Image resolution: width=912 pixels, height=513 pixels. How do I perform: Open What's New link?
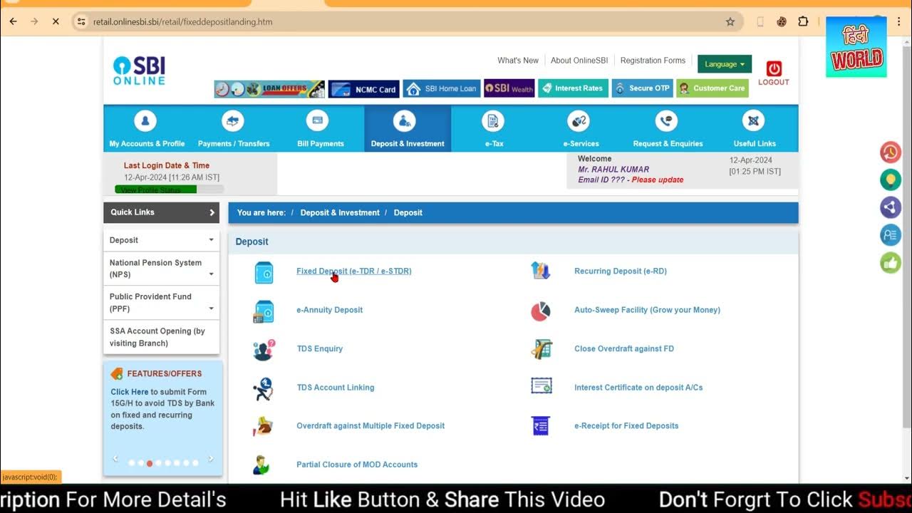518,61
